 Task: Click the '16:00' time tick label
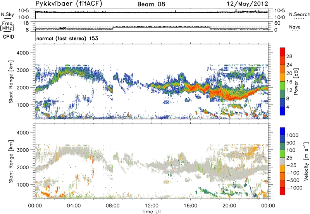pos(190,206)
